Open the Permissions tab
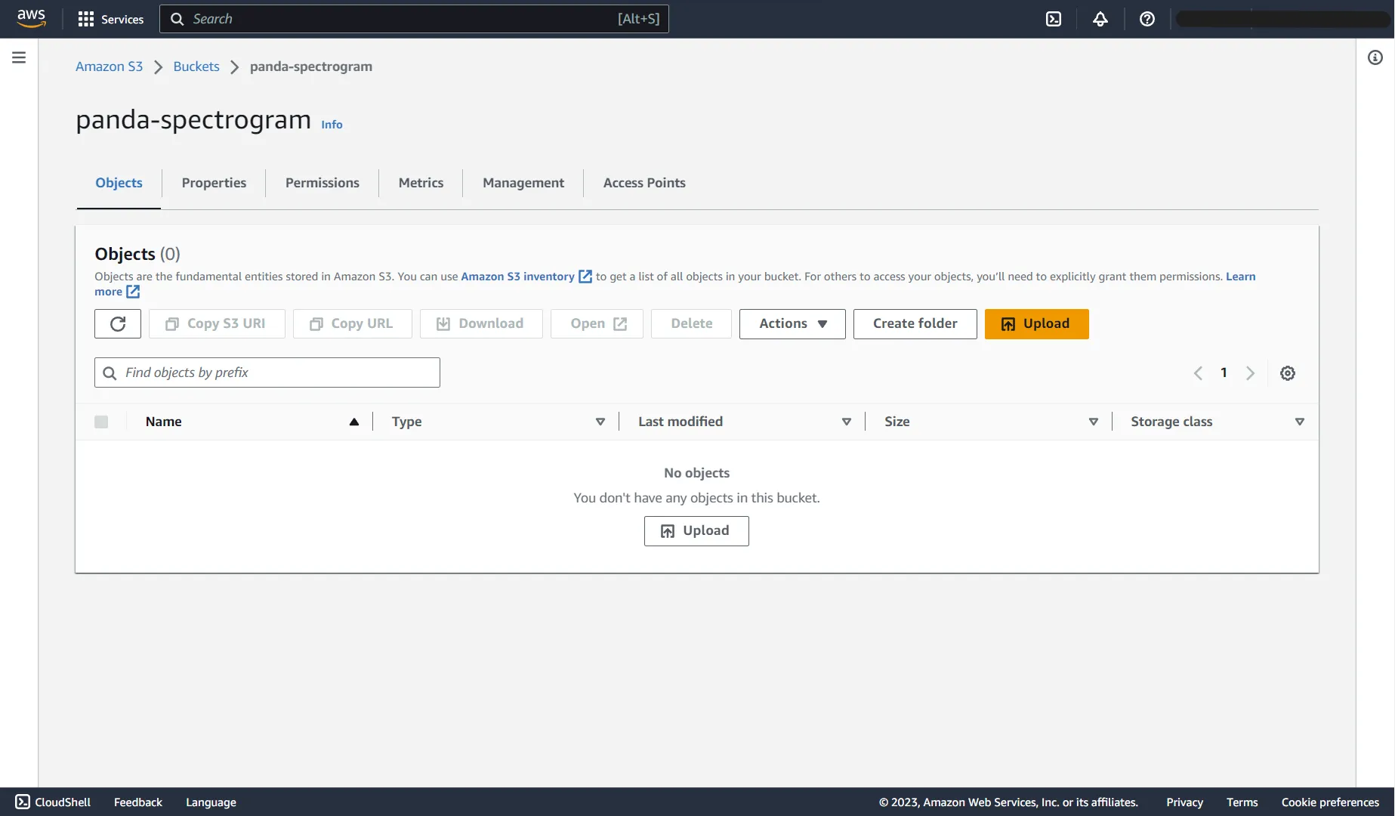Screen dimensions: 1395x816 323,183
